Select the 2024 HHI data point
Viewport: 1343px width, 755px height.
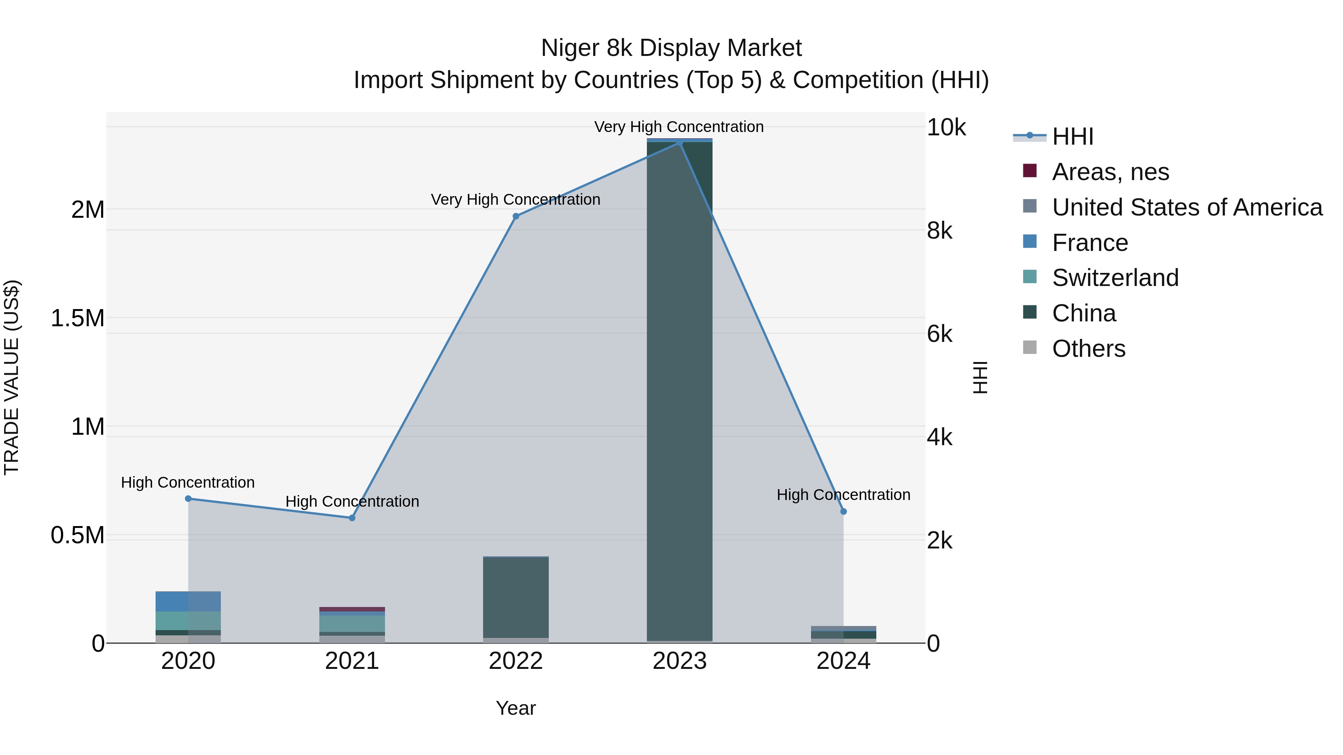[x=843, y=512]
